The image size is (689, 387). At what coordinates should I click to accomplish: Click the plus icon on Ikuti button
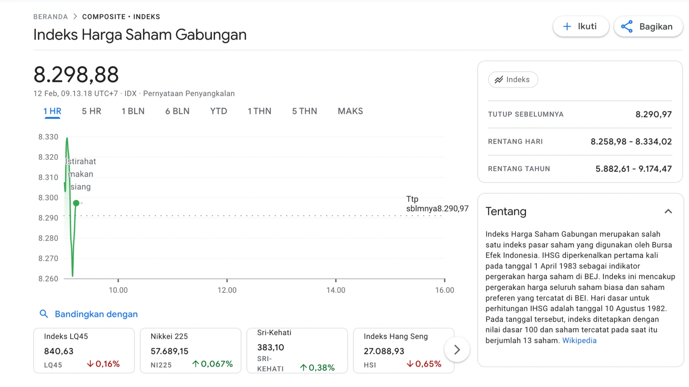tap(567, 27)
